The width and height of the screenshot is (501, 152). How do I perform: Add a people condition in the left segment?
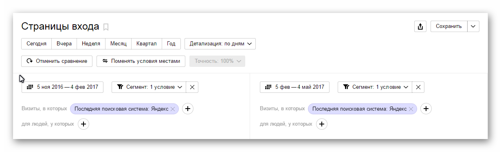(x=83, y=124)
